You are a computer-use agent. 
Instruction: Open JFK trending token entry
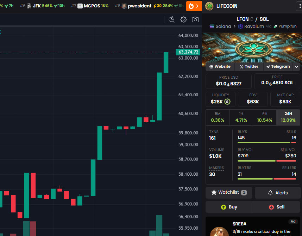(42, 6)
